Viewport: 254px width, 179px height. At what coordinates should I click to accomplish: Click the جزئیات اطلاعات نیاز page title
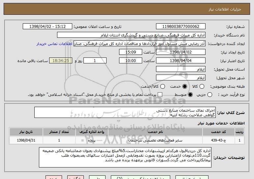point(225,9)
